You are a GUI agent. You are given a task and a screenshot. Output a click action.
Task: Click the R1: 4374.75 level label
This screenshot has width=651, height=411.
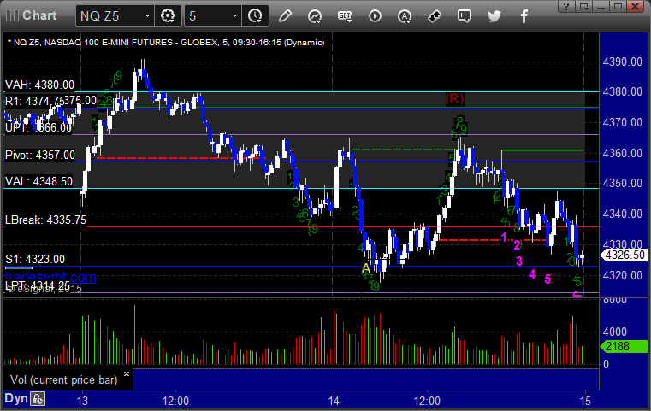[x=35, y=101]
